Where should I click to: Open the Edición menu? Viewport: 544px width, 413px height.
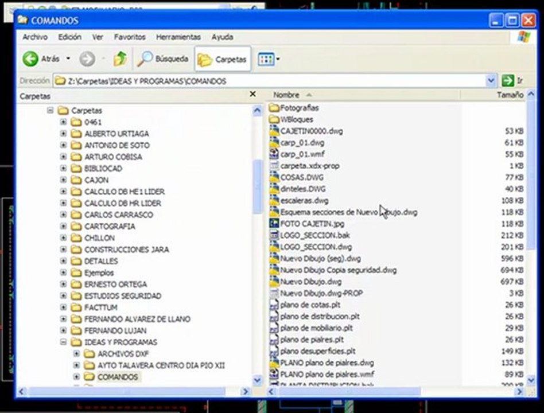tap(70, 37)
